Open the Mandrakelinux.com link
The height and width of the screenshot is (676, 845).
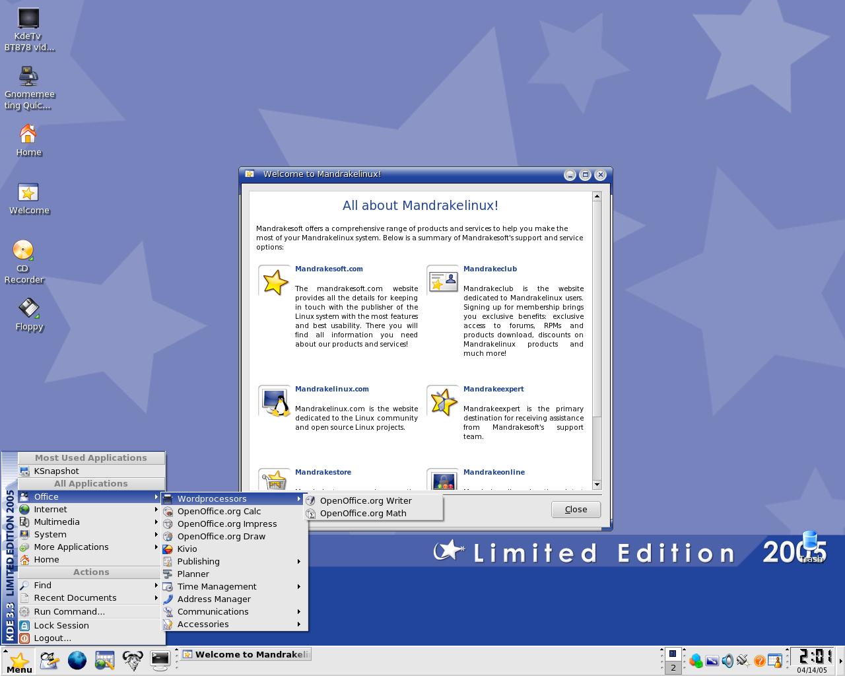point(332,389)
